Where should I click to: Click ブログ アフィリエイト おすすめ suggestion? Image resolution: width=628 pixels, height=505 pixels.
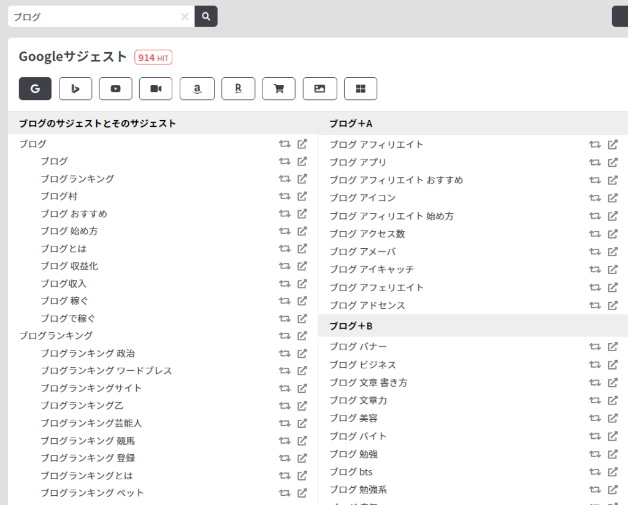pos(396,180)
